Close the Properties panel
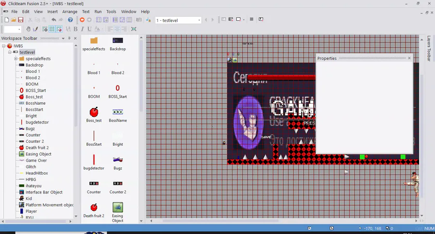The image size is (435, 234). (x=409, y=58)
